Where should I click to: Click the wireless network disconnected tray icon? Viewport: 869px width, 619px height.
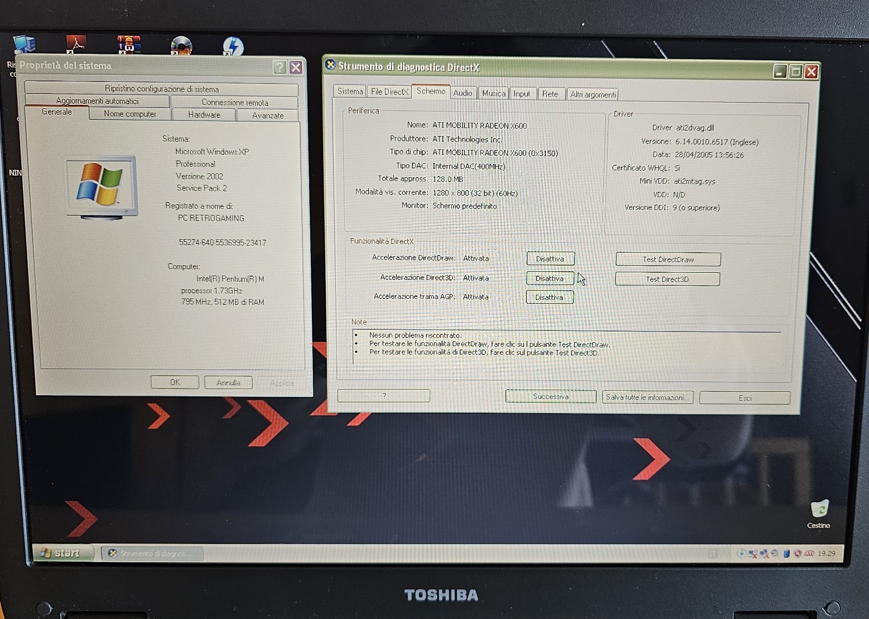pos(752,553)
